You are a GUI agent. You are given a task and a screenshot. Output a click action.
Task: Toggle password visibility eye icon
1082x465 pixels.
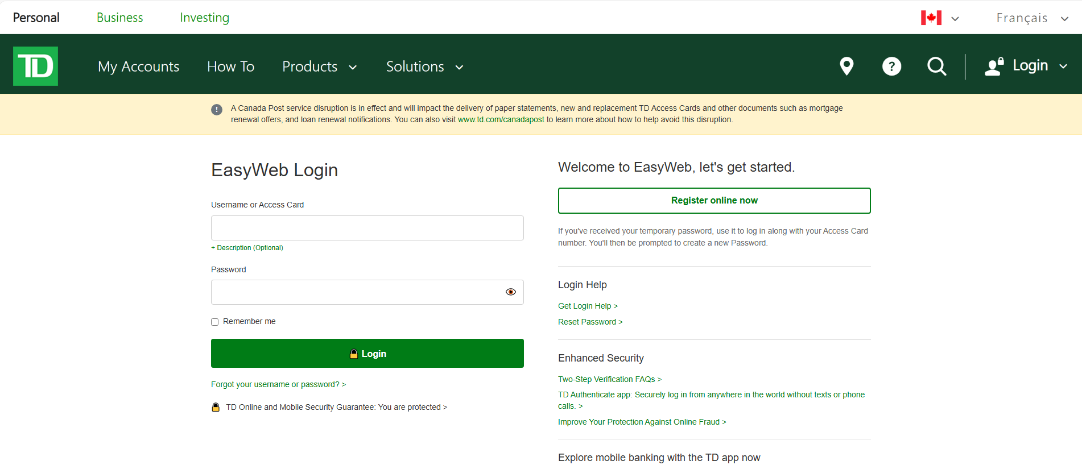(511, 292)
